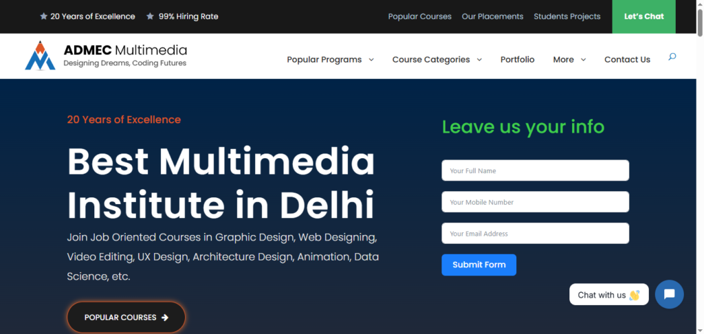Open the Chat with us bubble
The height and width of the screenshot is (334, 704).
(609, 295)
